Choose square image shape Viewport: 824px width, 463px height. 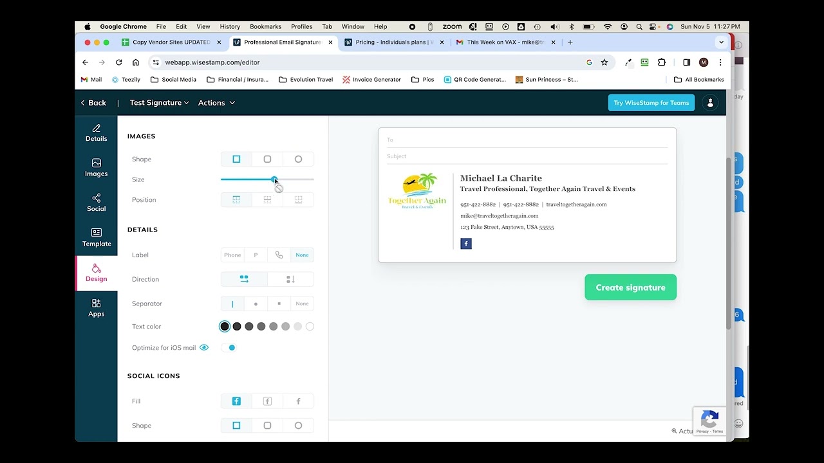[236, 159]
